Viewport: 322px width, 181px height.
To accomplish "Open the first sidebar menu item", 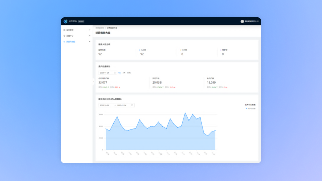I will tap(76, 30).
